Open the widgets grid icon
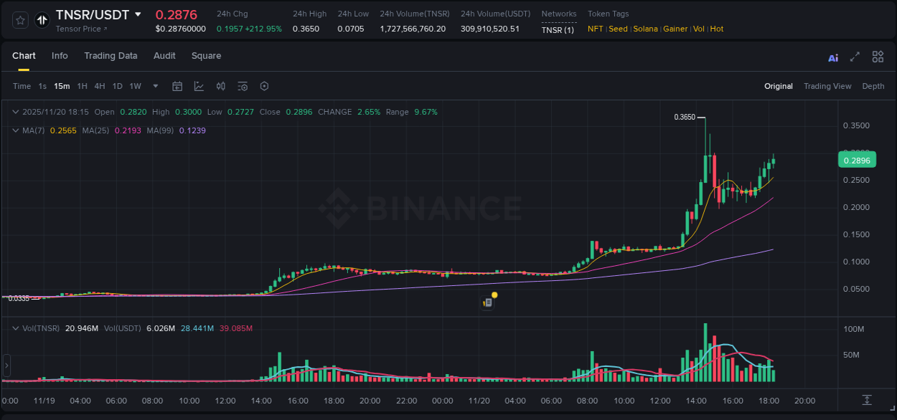 pos(878,56)
